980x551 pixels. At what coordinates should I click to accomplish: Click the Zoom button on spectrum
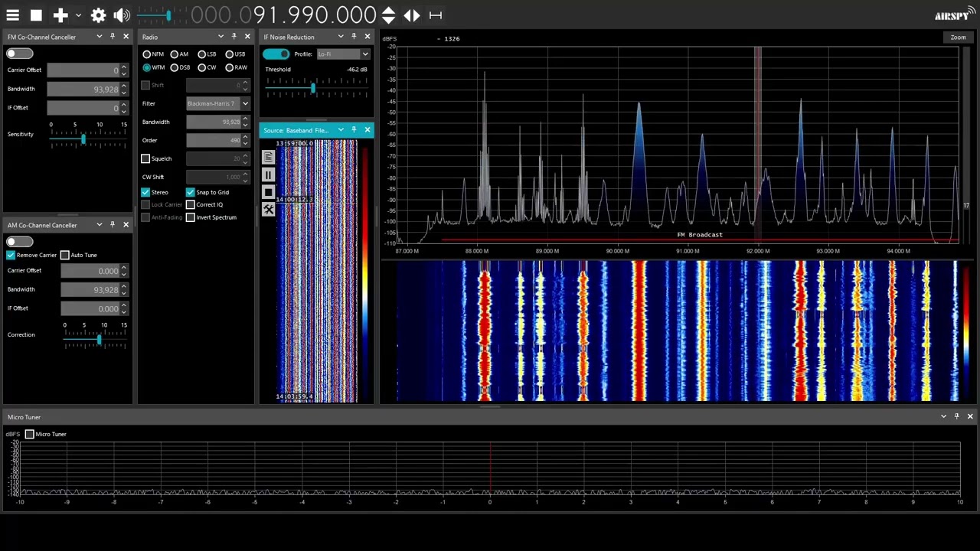pyautogui.click(x=958, y=37)
